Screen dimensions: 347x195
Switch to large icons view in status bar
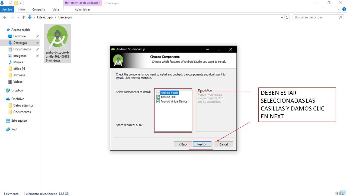click(x=343, y=193)
